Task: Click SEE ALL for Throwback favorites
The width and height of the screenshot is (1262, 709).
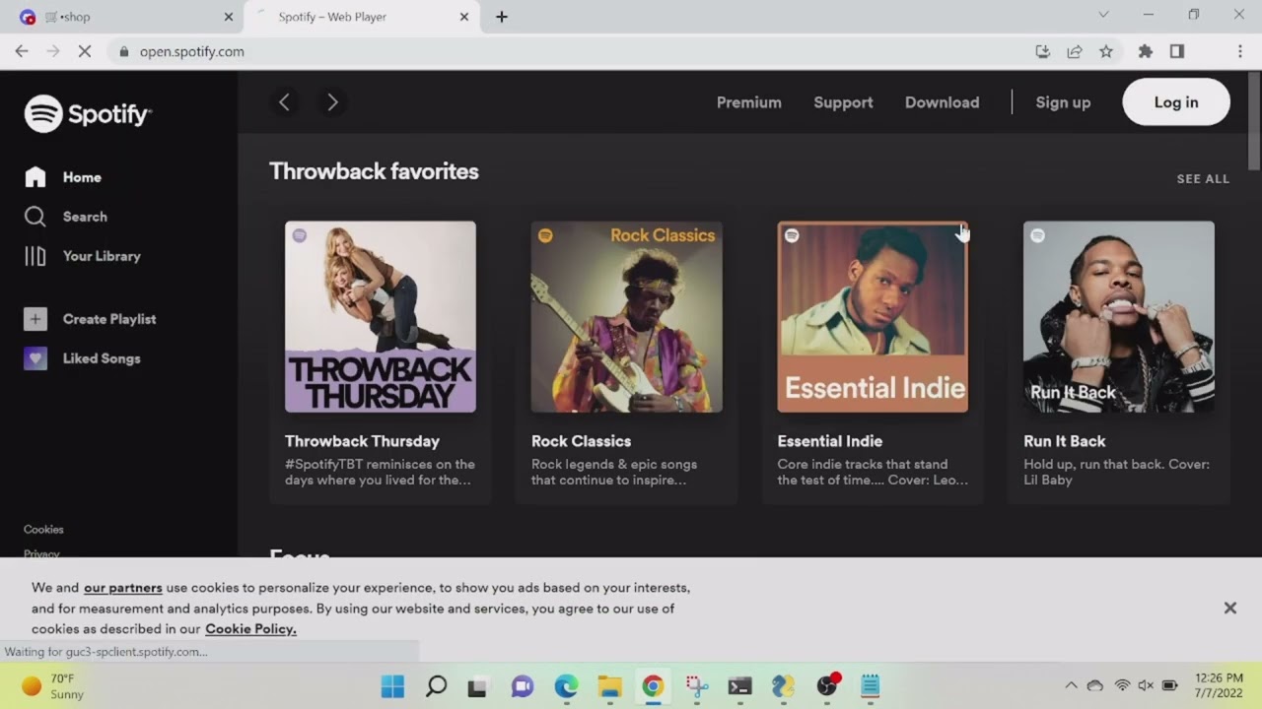Action: click(1203, 179)
